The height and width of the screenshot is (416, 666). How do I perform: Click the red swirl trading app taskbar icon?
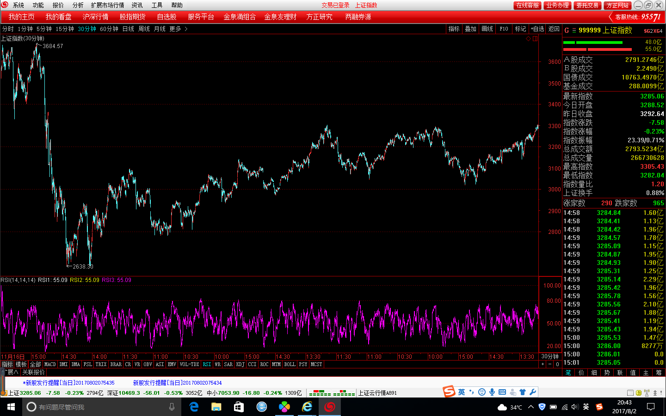click(x=329, y=407)
